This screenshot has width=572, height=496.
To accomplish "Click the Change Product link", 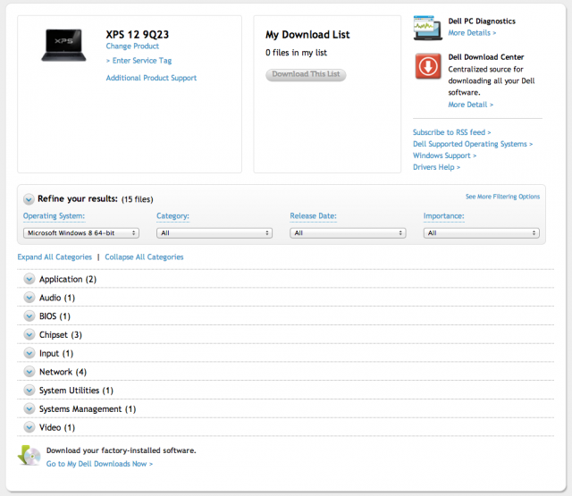I will click(x=132, y=46).
